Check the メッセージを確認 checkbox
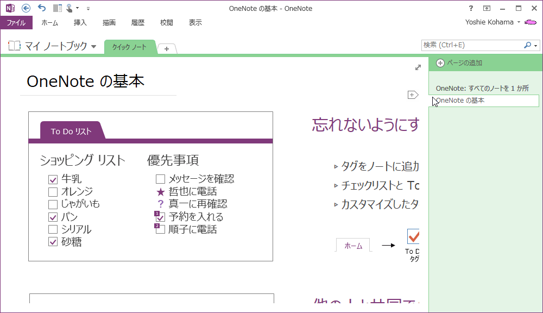The image size is (543, 313). coord(160,179)
